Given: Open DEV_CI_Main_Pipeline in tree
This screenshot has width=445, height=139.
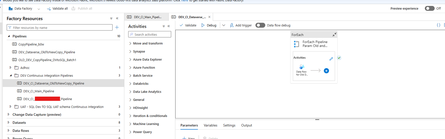Looking at the screenshot, I should click(x=39, y=91).
